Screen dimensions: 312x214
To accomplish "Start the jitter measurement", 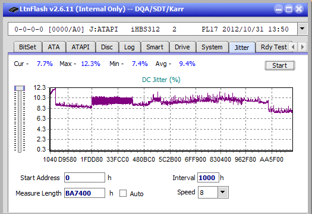I will (x=280, y=65).
